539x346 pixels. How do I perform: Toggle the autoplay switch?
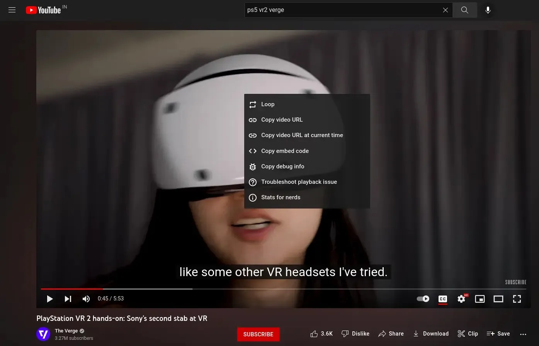click(x=423, y=299)
